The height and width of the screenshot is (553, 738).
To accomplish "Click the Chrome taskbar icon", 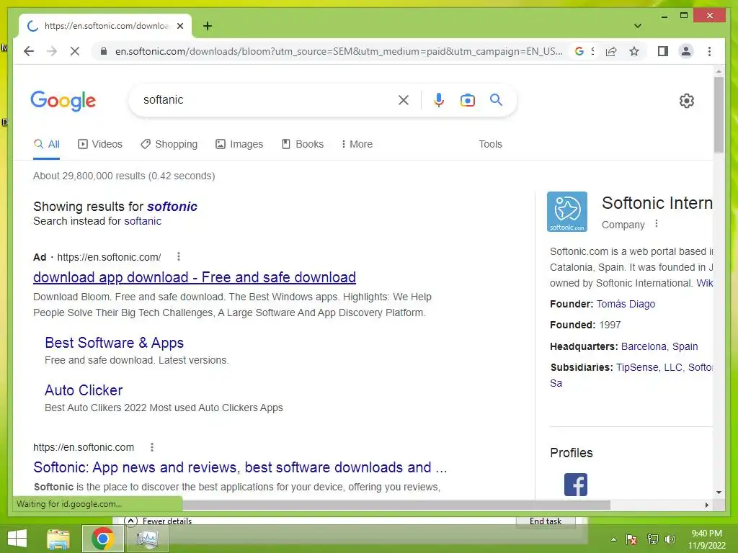I will click(x=102, y=539).
